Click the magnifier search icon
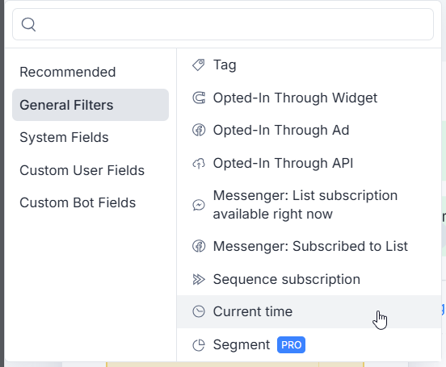The height and width of the screenshot is (367, 446). coord(28,24)
